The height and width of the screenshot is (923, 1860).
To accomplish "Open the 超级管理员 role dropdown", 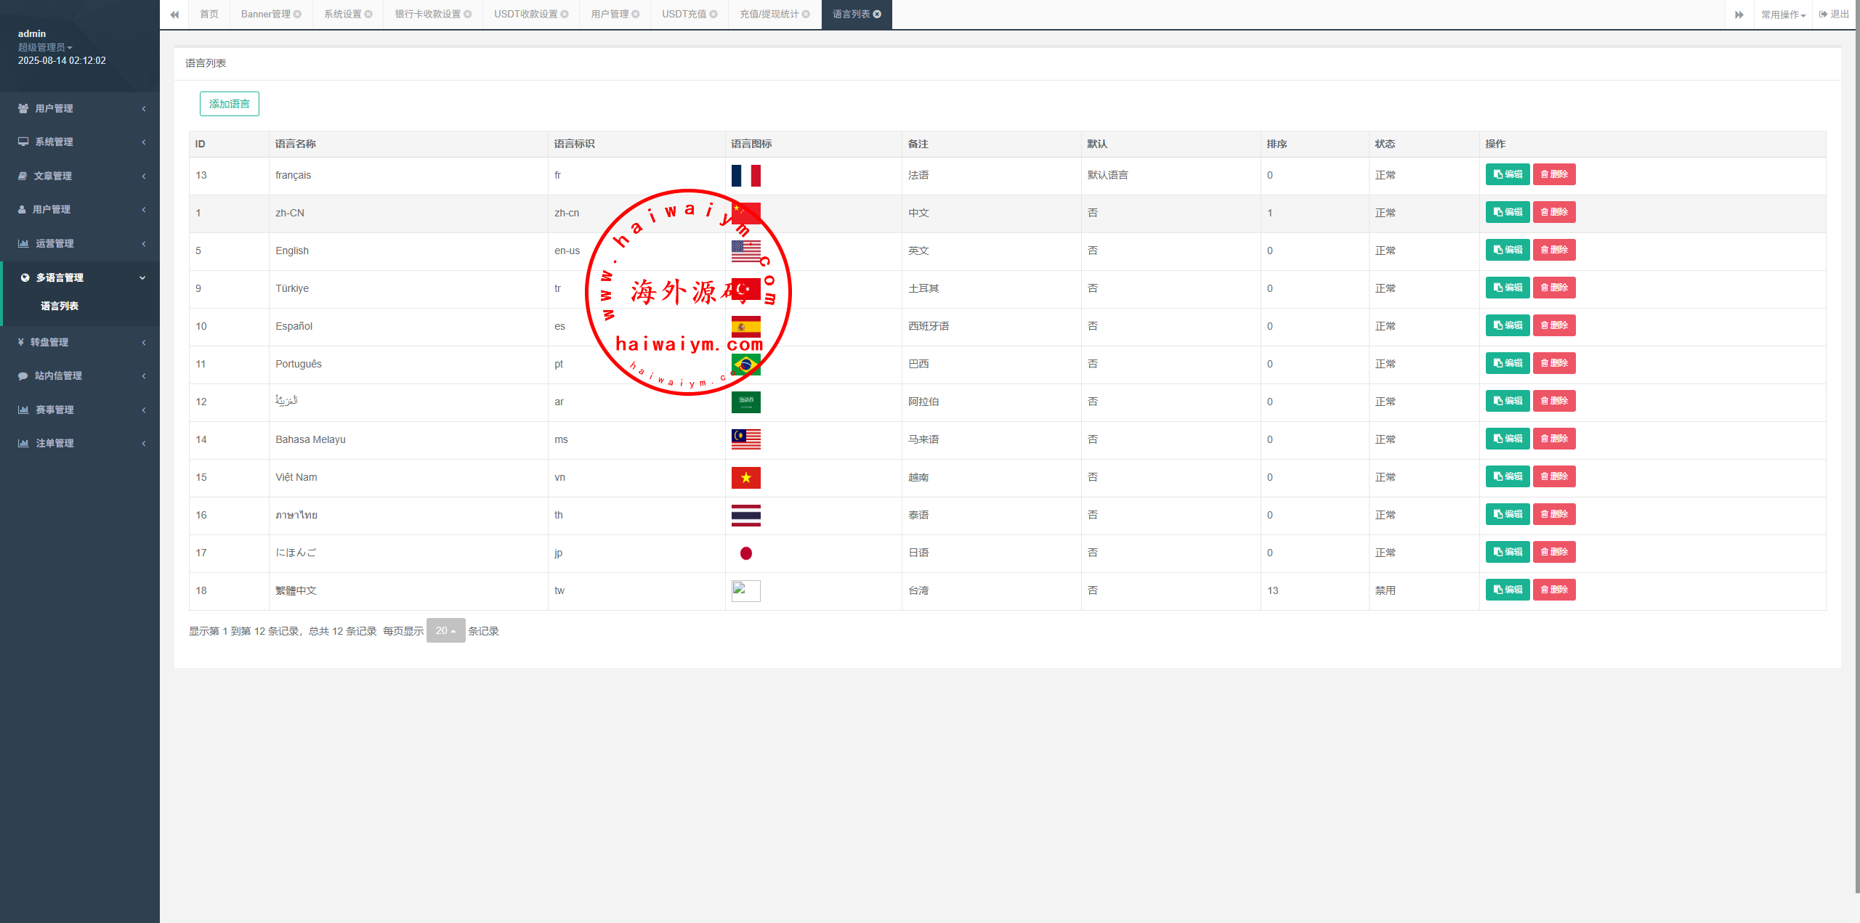I will coord(45,47).
